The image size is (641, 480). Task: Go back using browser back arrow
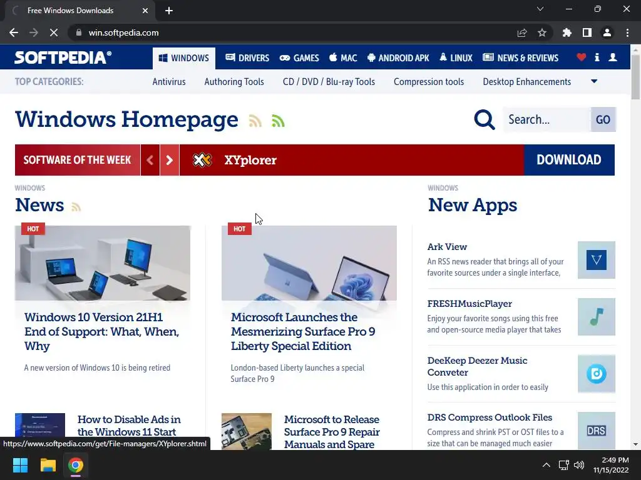tap(14, 32)
